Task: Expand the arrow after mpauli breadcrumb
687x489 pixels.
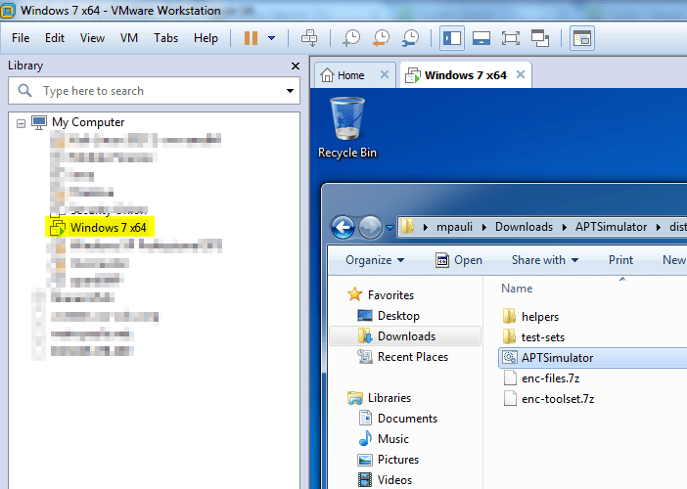Action: pos(484,227)
